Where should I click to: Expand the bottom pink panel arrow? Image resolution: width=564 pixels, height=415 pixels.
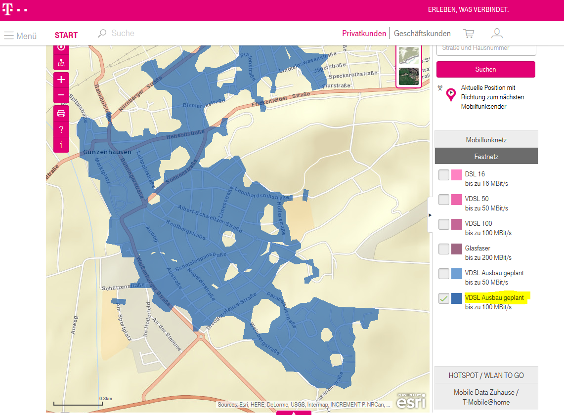(x=294, y=413)
